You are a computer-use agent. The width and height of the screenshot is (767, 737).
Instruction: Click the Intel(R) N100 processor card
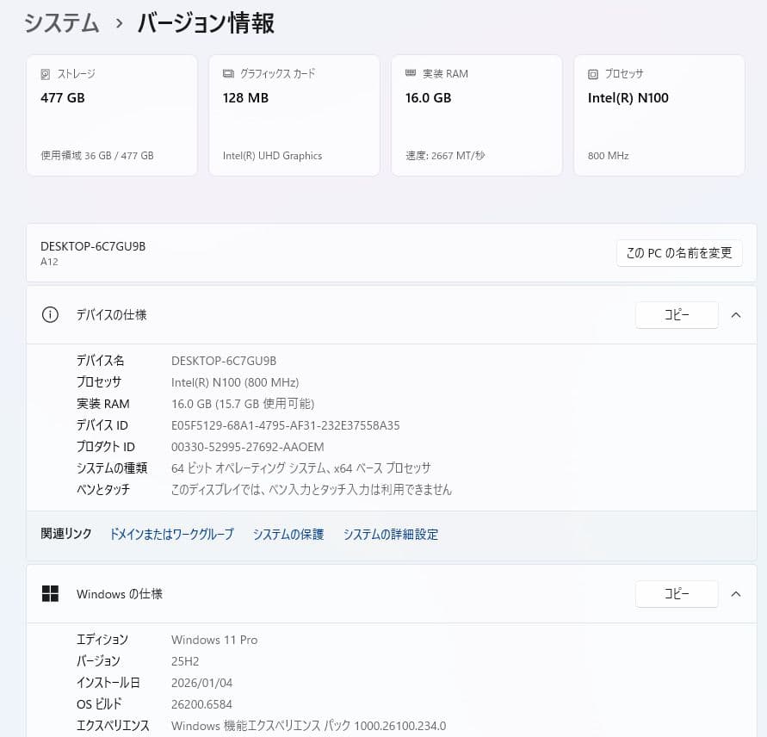[659, 115]
